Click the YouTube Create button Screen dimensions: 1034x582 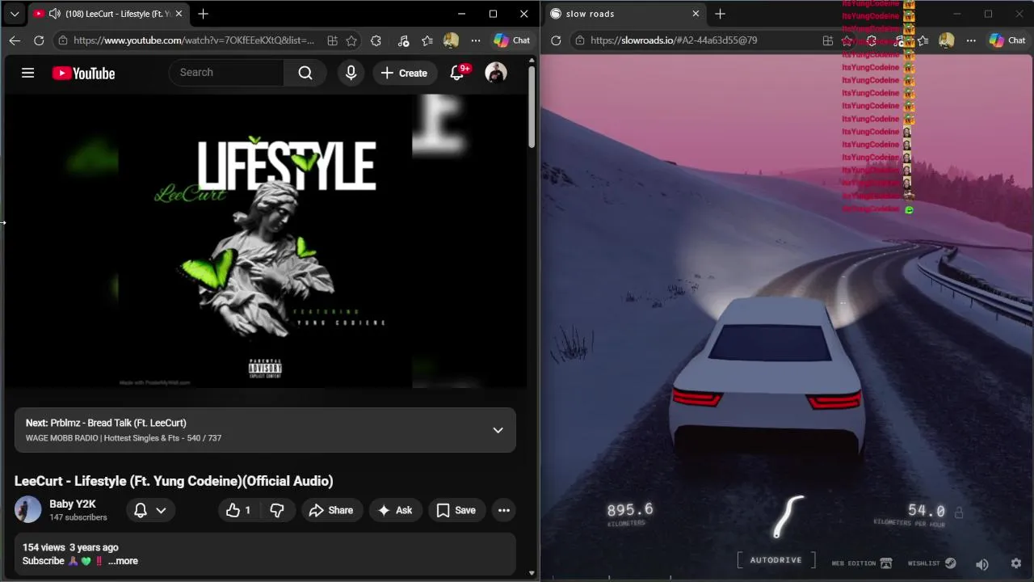click(x=404, y=73)
